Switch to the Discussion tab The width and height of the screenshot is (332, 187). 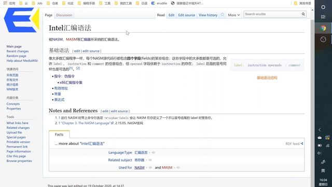[64, 15]
